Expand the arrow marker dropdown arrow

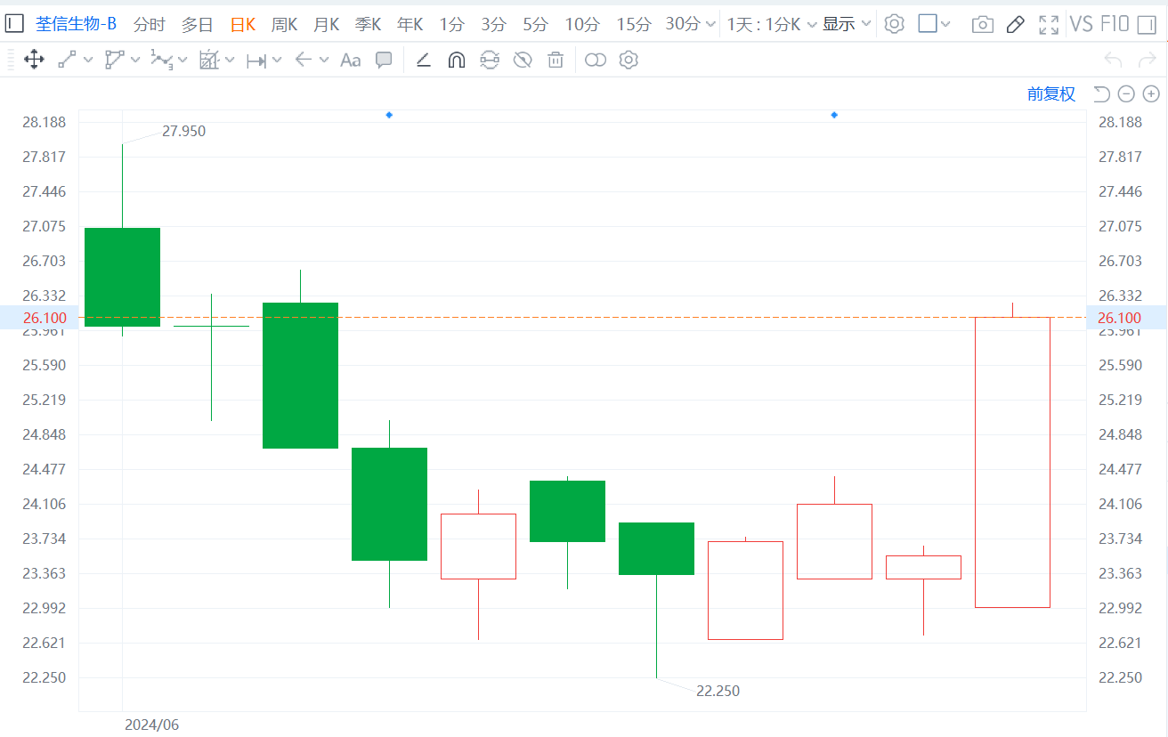pyautogui.click(x=324, y=61)
